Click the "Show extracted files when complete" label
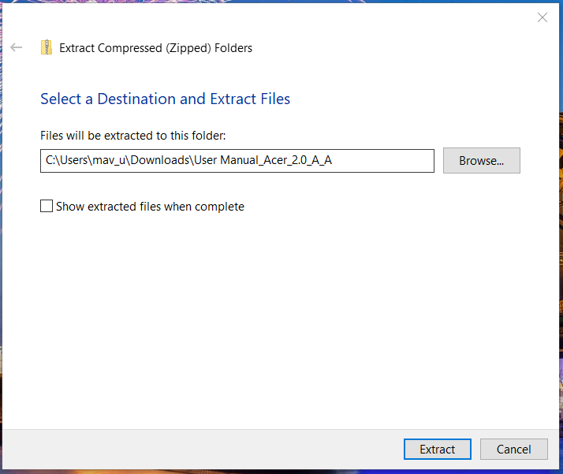This screenshot has width=563, height=474. coord(150,207)
